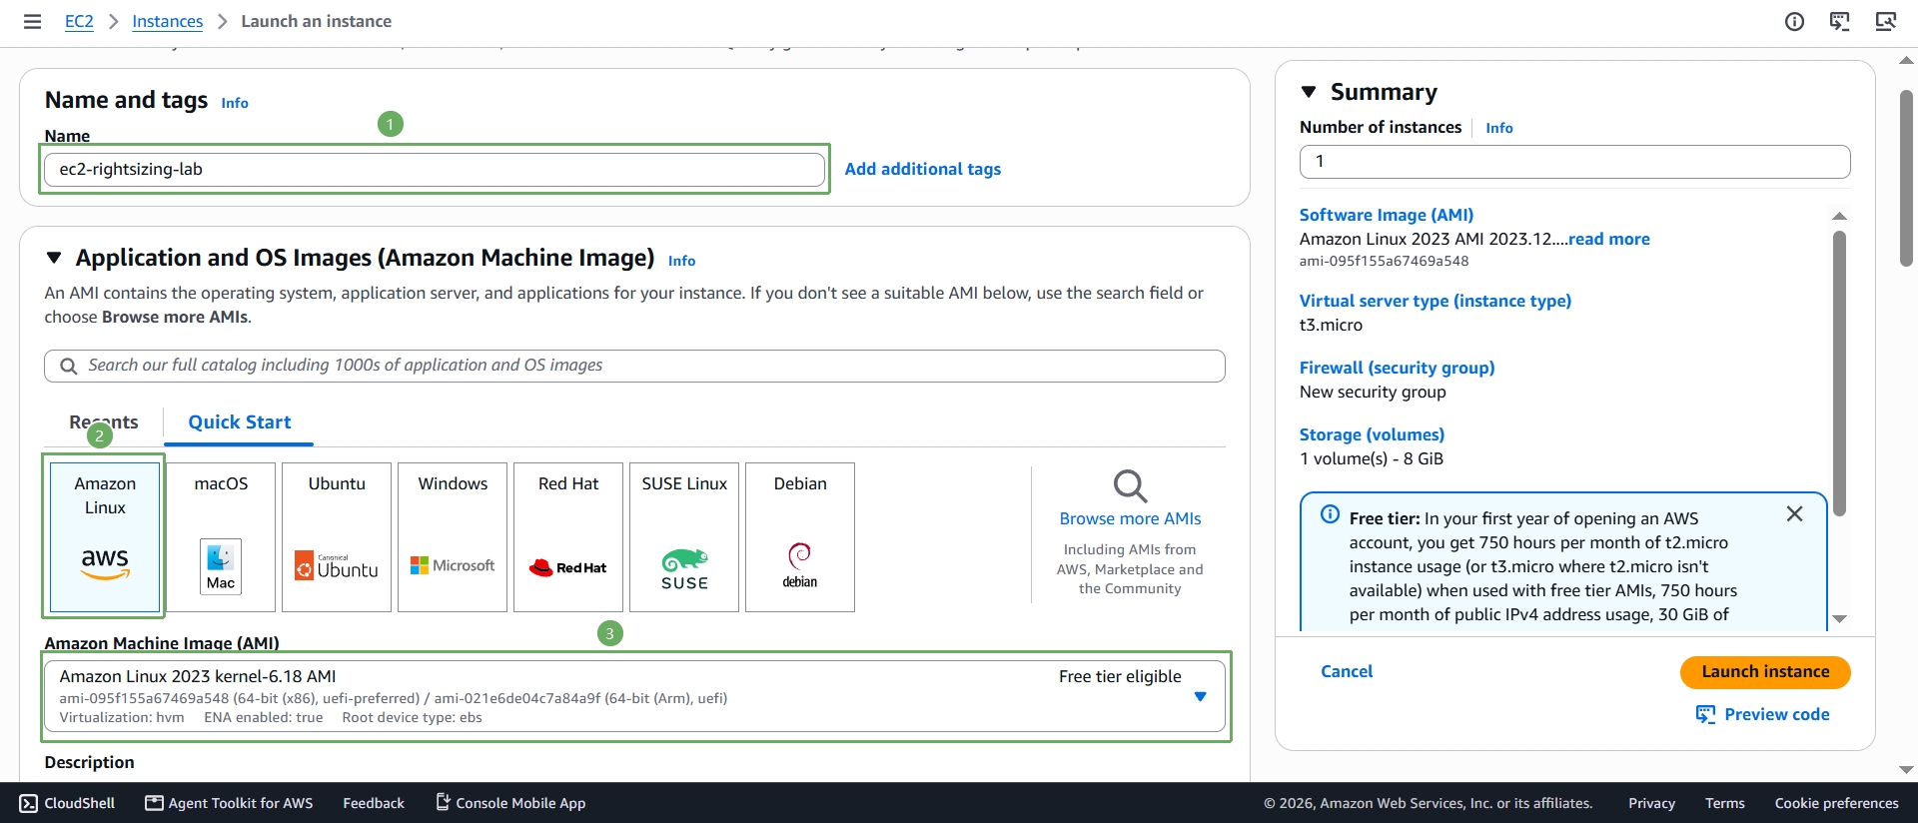Click the Free tier info circle icon
The image size is (1918, 823).
(1330, 514)
